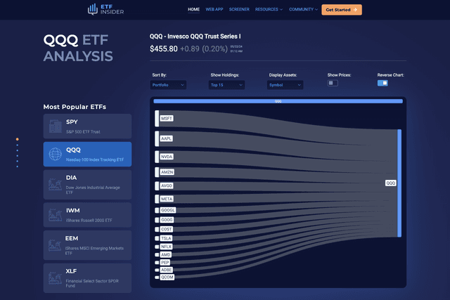Click the QQQ label at chart right

391,183
